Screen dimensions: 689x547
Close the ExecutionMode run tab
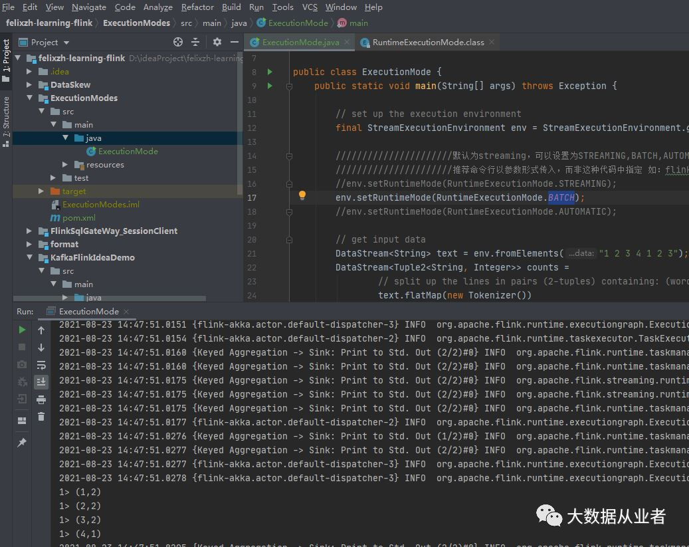click(126, 311)
